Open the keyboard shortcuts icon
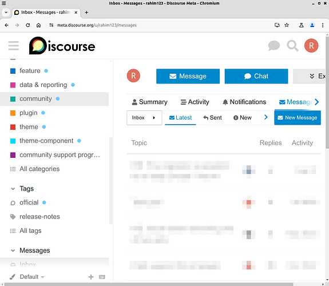Viewport: 329px width, 286px height. pos(102,277)
